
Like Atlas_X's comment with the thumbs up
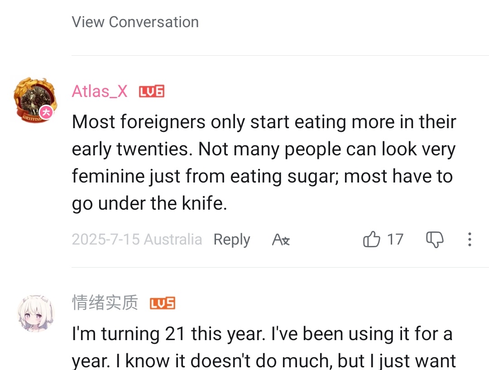tap(372, 239)
